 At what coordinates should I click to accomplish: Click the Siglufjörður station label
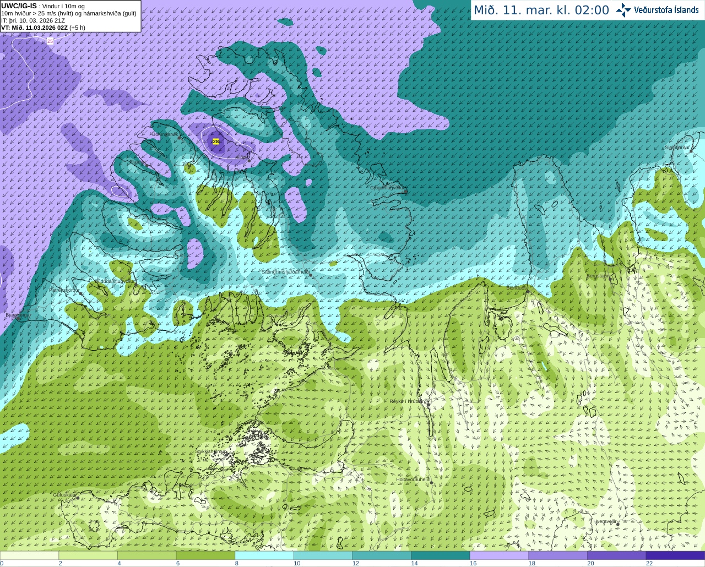[677, 148]
